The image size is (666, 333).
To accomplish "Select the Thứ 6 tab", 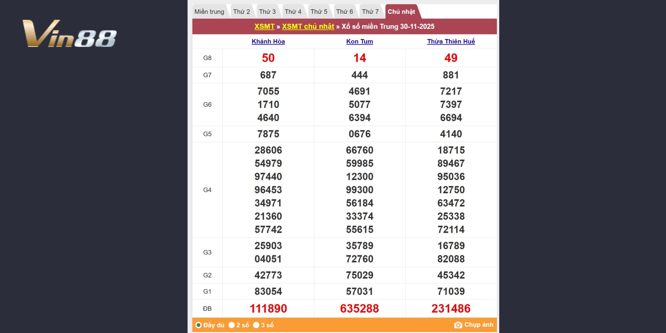I will 344,12.
